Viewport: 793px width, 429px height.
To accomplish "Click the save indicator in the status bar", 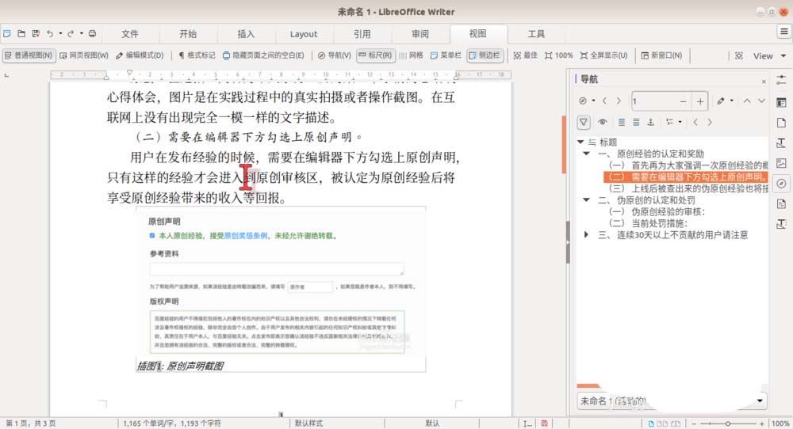I will tap(543, 423).
